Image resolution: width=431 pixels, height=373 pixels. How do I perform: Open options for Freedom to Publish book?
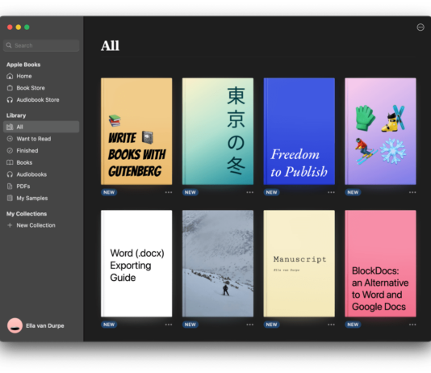point(331,192)
